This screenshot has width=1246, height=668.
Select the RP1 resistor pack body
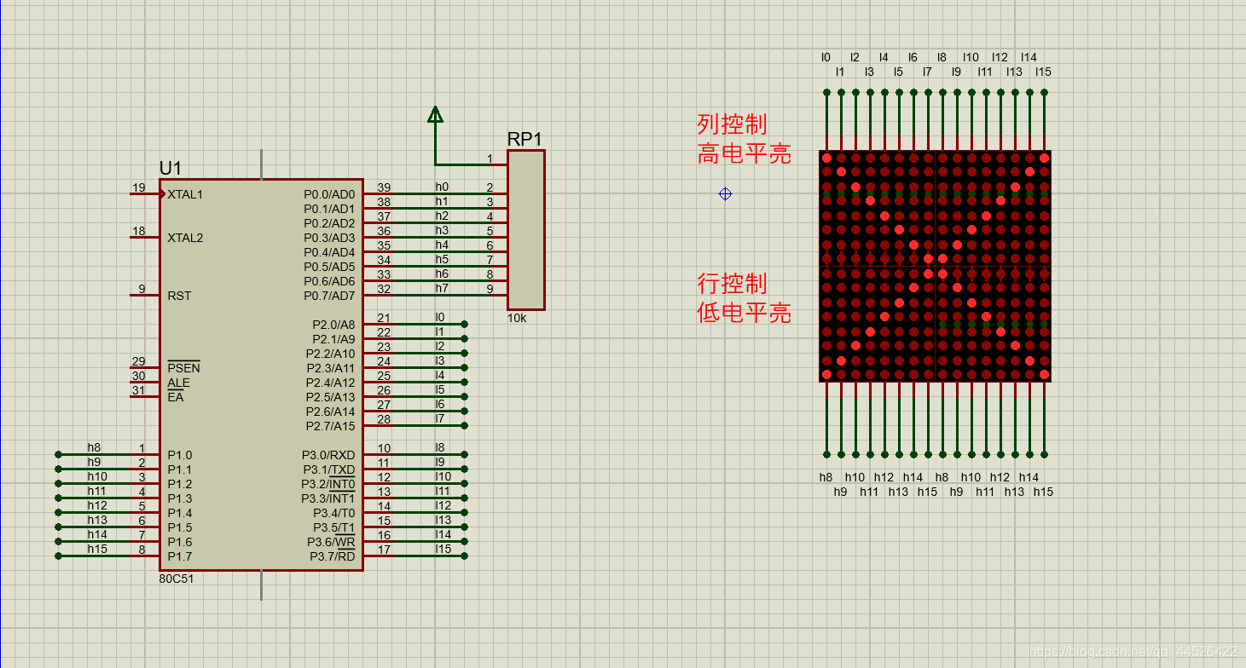click(x=526, y=230)
